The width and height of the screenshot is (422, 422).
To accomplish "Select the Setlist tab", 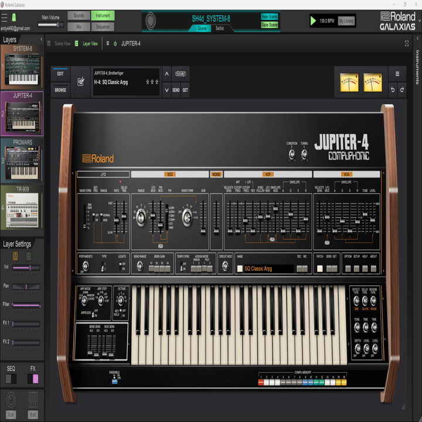I will (x=220, y=28).
